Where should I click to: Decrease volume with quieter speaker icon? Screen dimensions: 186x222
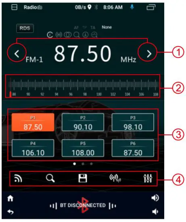(x=155, y=212)
